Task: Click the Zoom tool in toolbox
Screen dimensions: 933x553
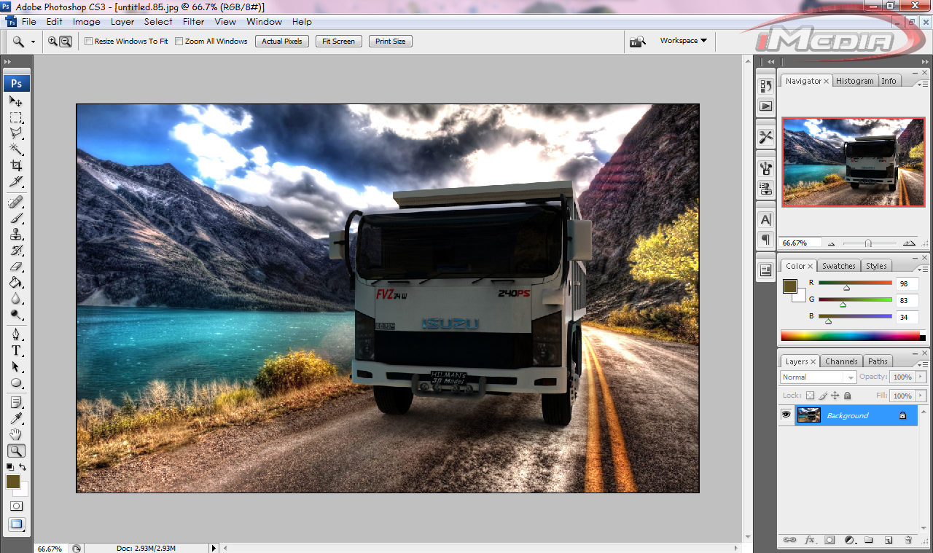Action: 16,451
